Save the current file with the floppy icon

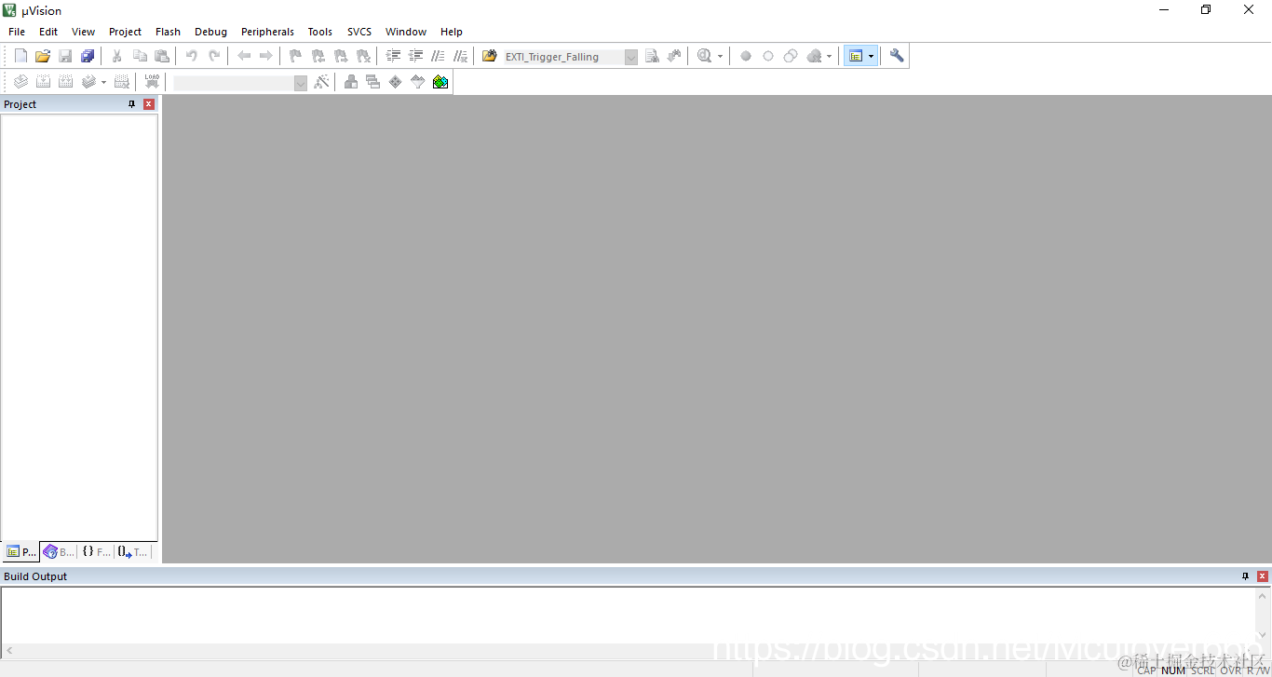(x=65, y=56)
